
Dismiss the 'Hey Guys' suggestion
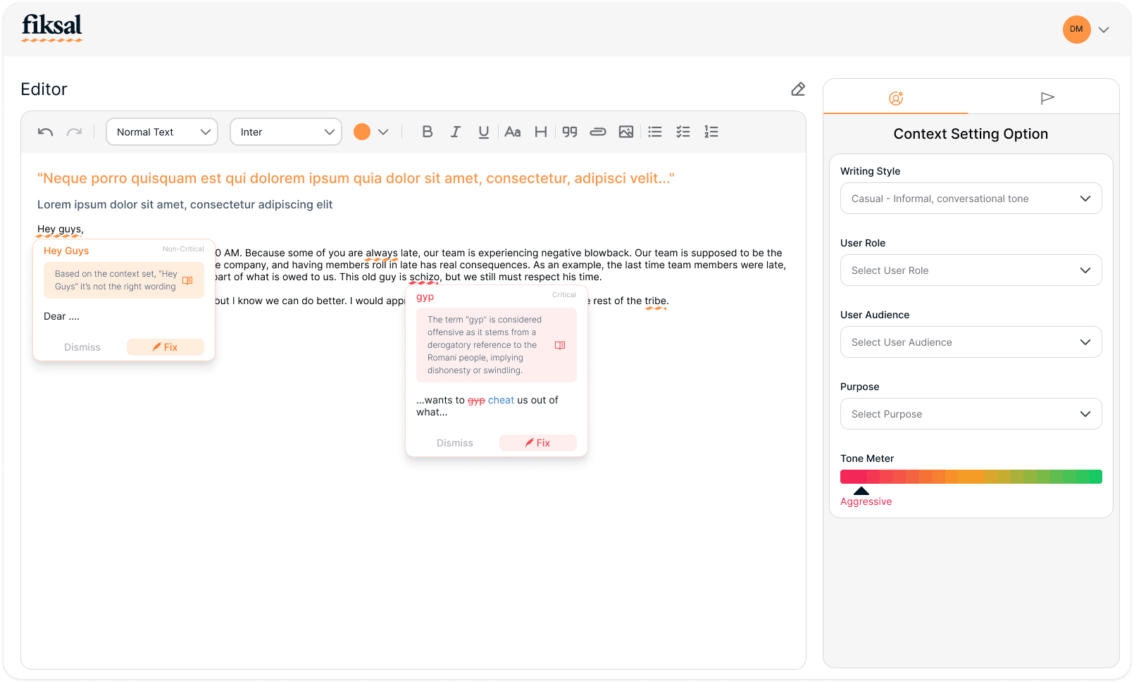click(x=82, y=347)
